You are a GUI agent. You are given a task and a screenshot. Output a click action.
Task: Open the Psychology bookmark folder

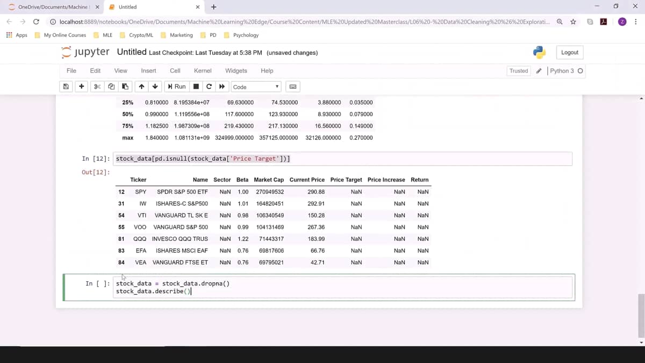click(x=241, y=35)
